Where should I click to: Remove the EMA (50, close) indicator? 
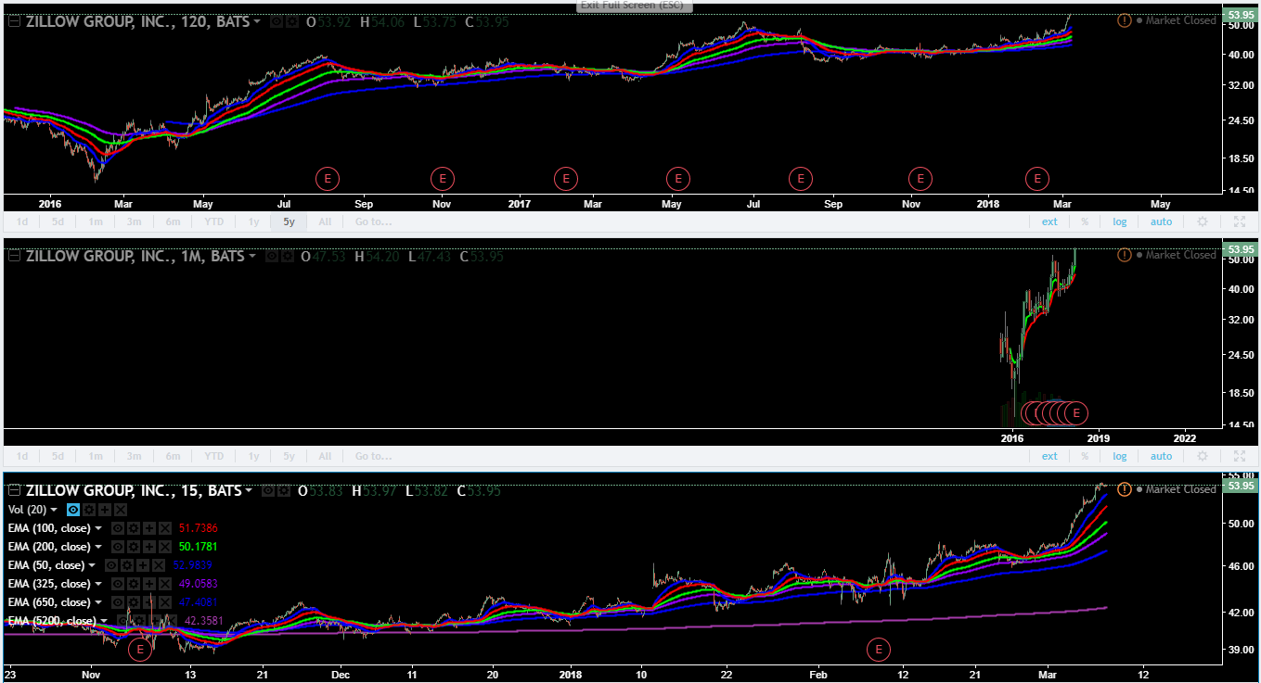click(159, 565)
